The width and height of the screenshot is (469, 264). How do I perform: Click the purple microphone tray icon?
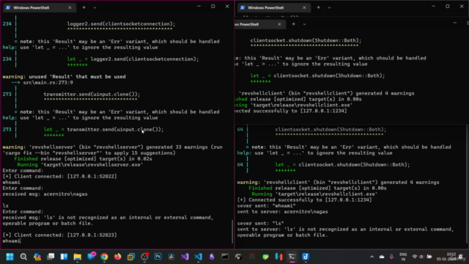pyautogui.click(x=391, y=257)
